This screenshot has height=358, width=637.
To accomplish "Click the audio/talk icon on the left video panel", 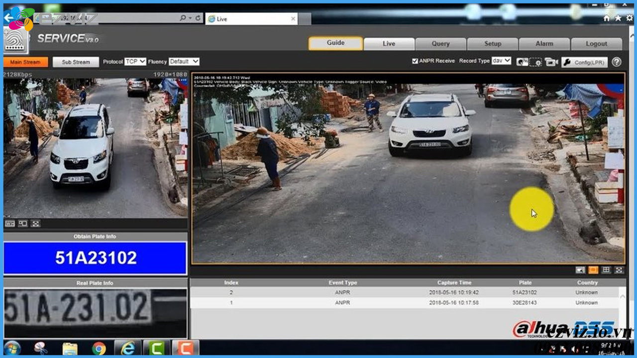I will [x=22, y=224].
